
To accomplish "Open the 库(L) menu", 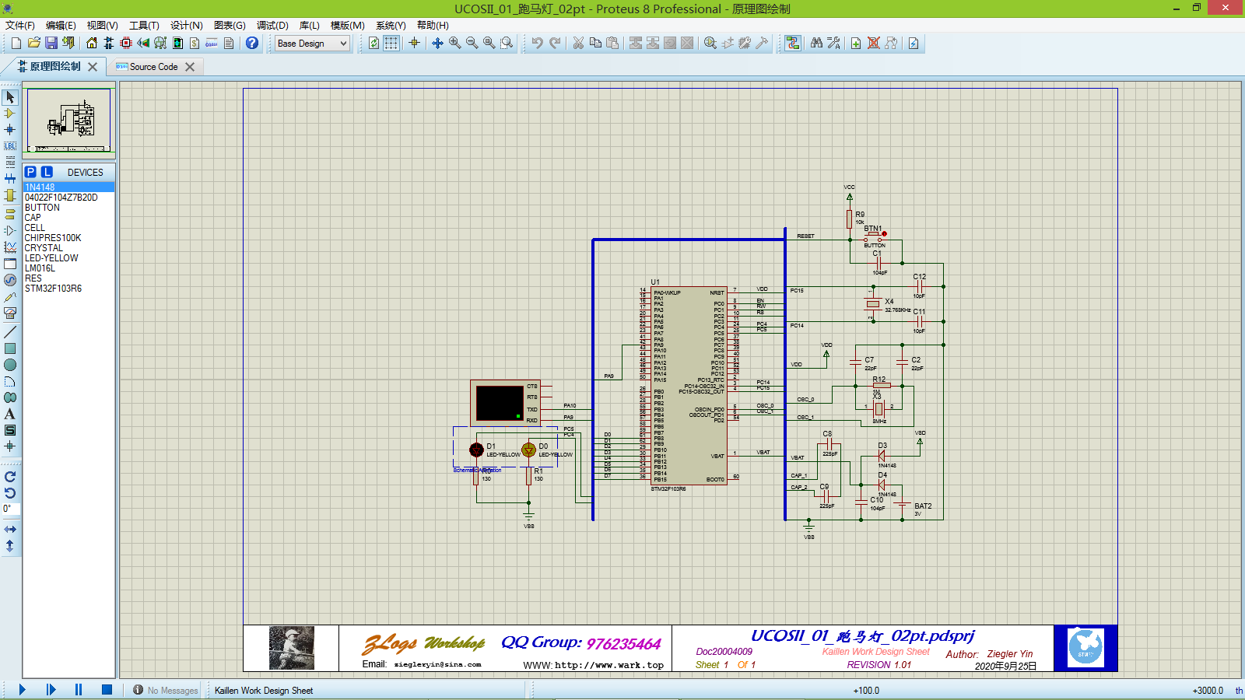I will tap(308, 25).
